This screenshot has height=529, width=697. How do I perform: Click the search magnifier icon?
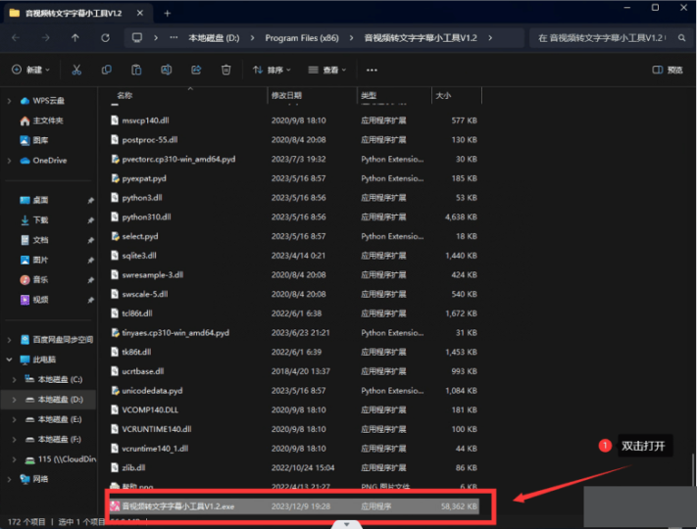pos(681,38)
